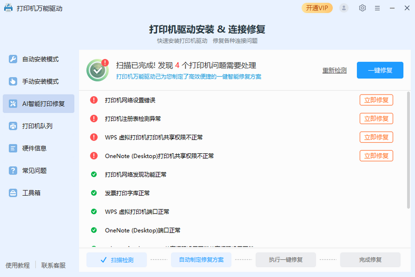Click the 执行一键修复 step
The height and width of the screenshot is (277, 415).
pos(286,260)
